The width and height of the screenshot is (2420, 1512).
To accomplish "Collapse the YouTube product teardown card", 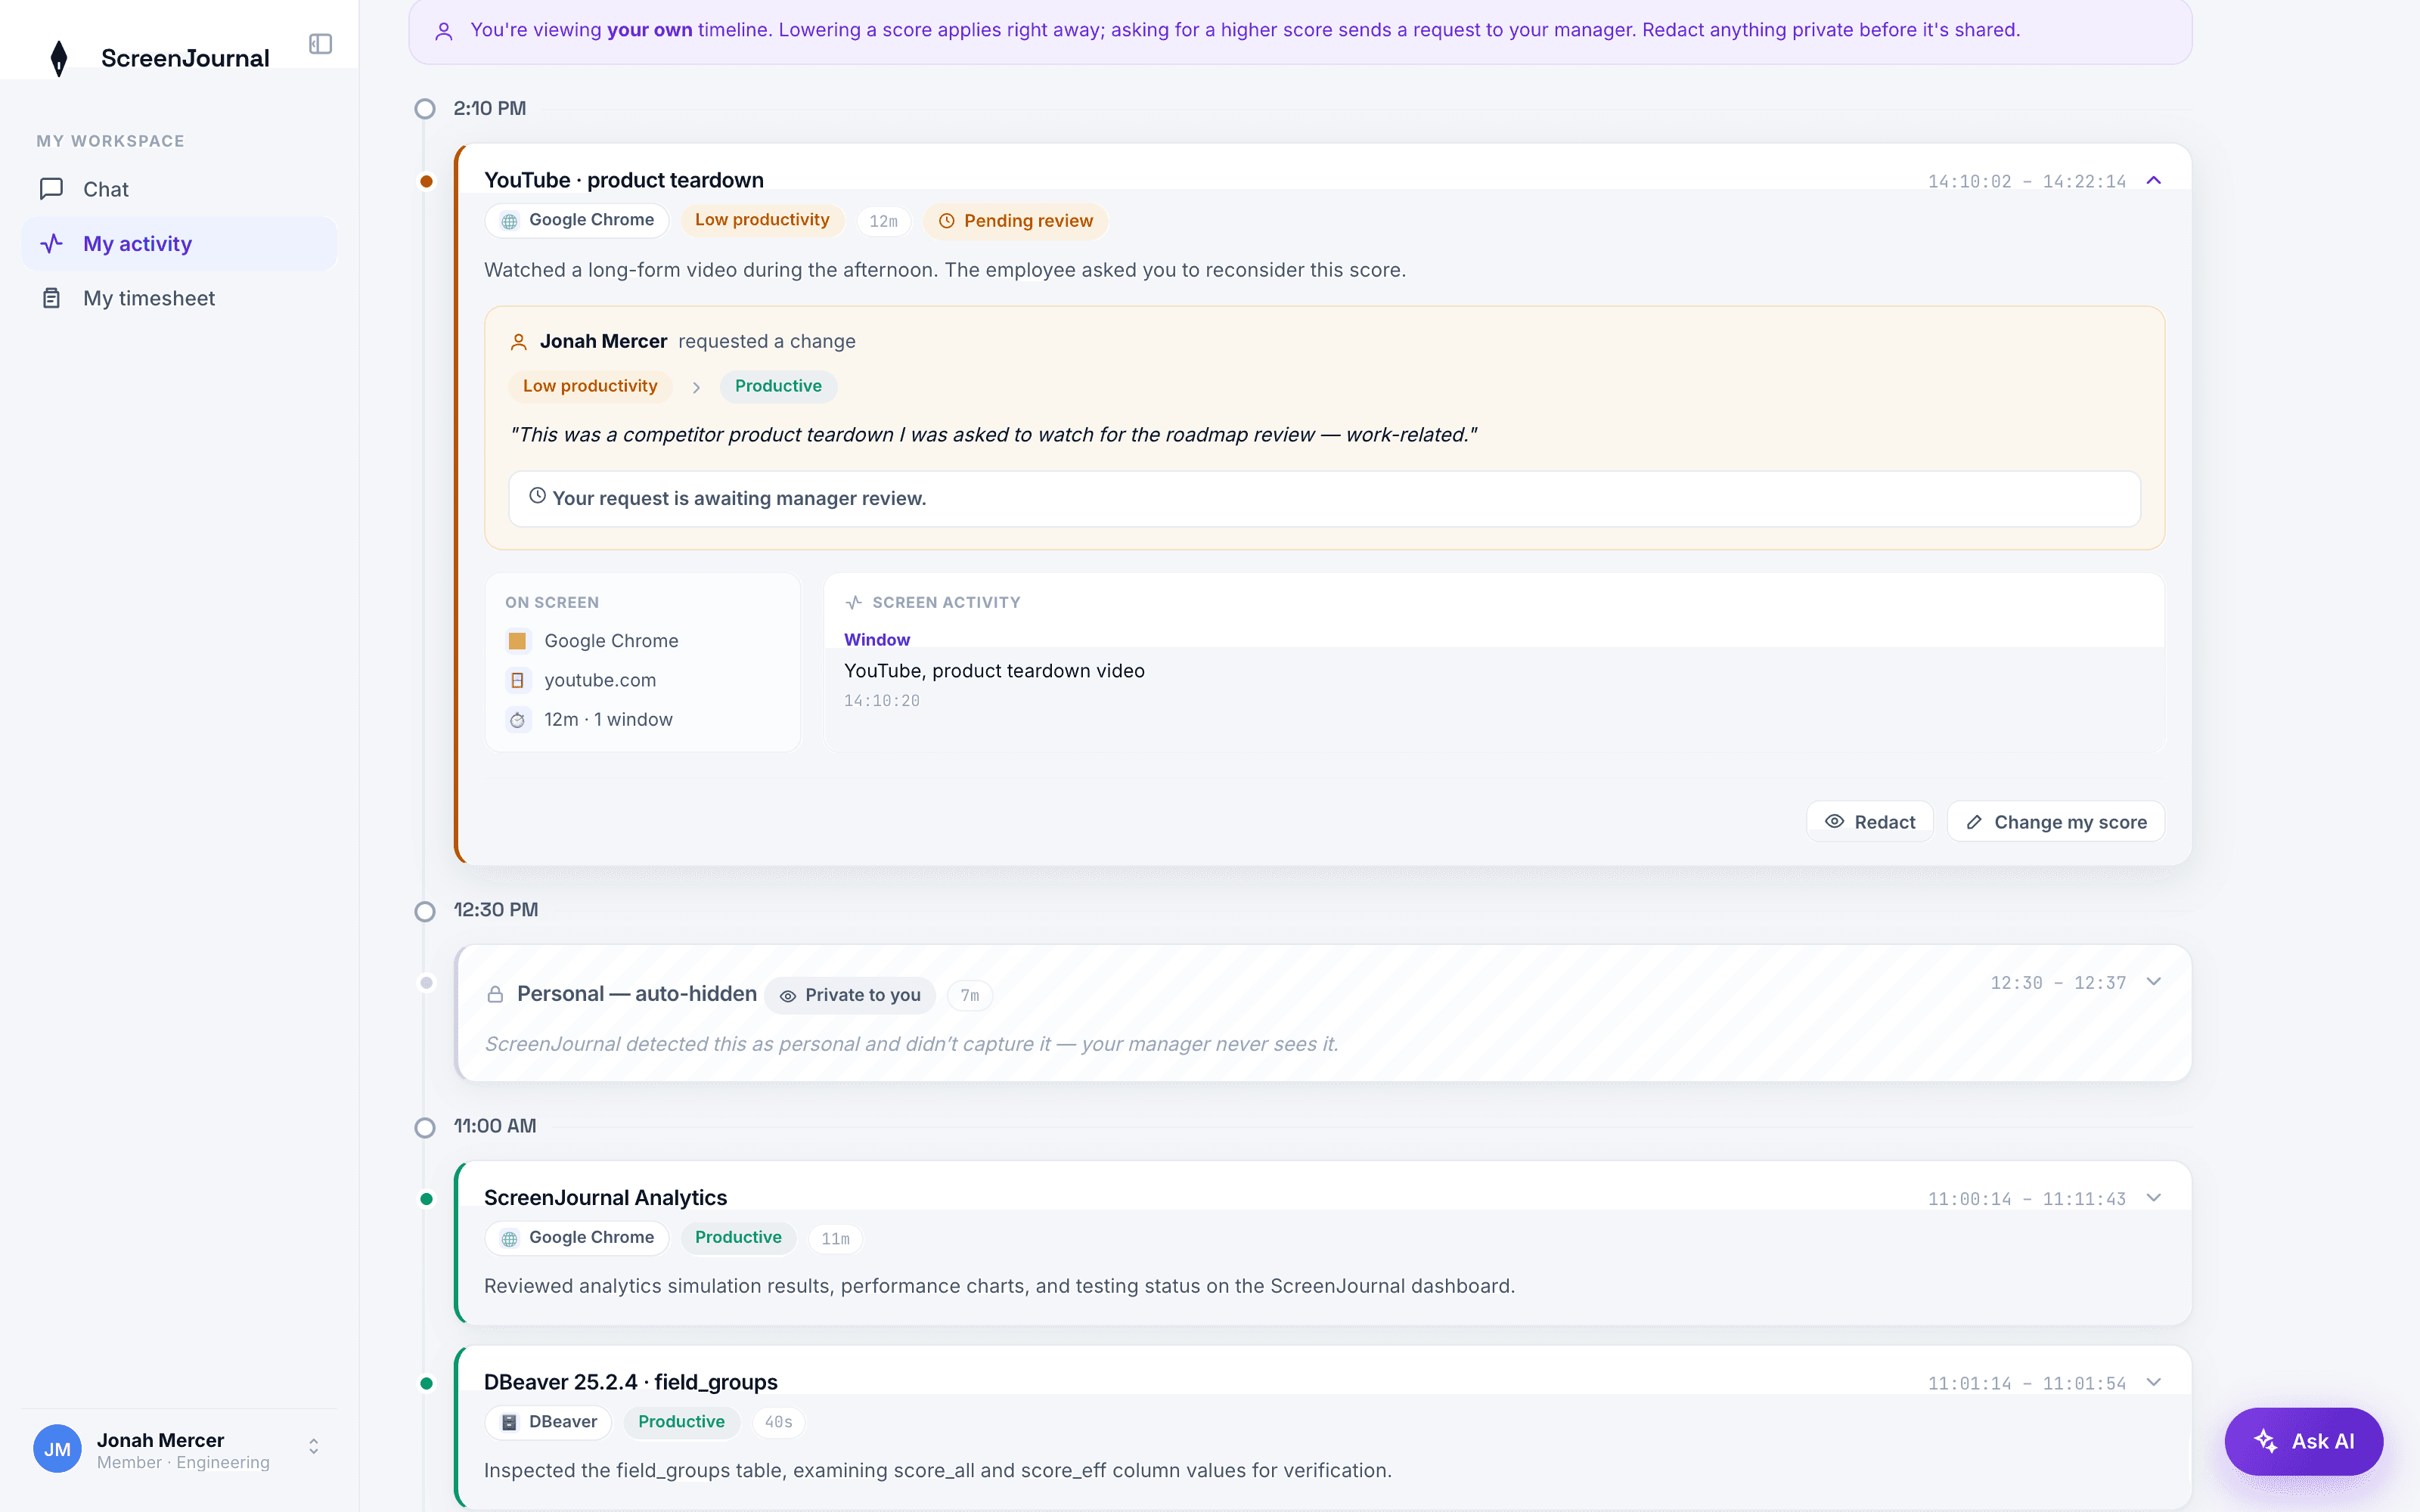I will [2154, 180].
